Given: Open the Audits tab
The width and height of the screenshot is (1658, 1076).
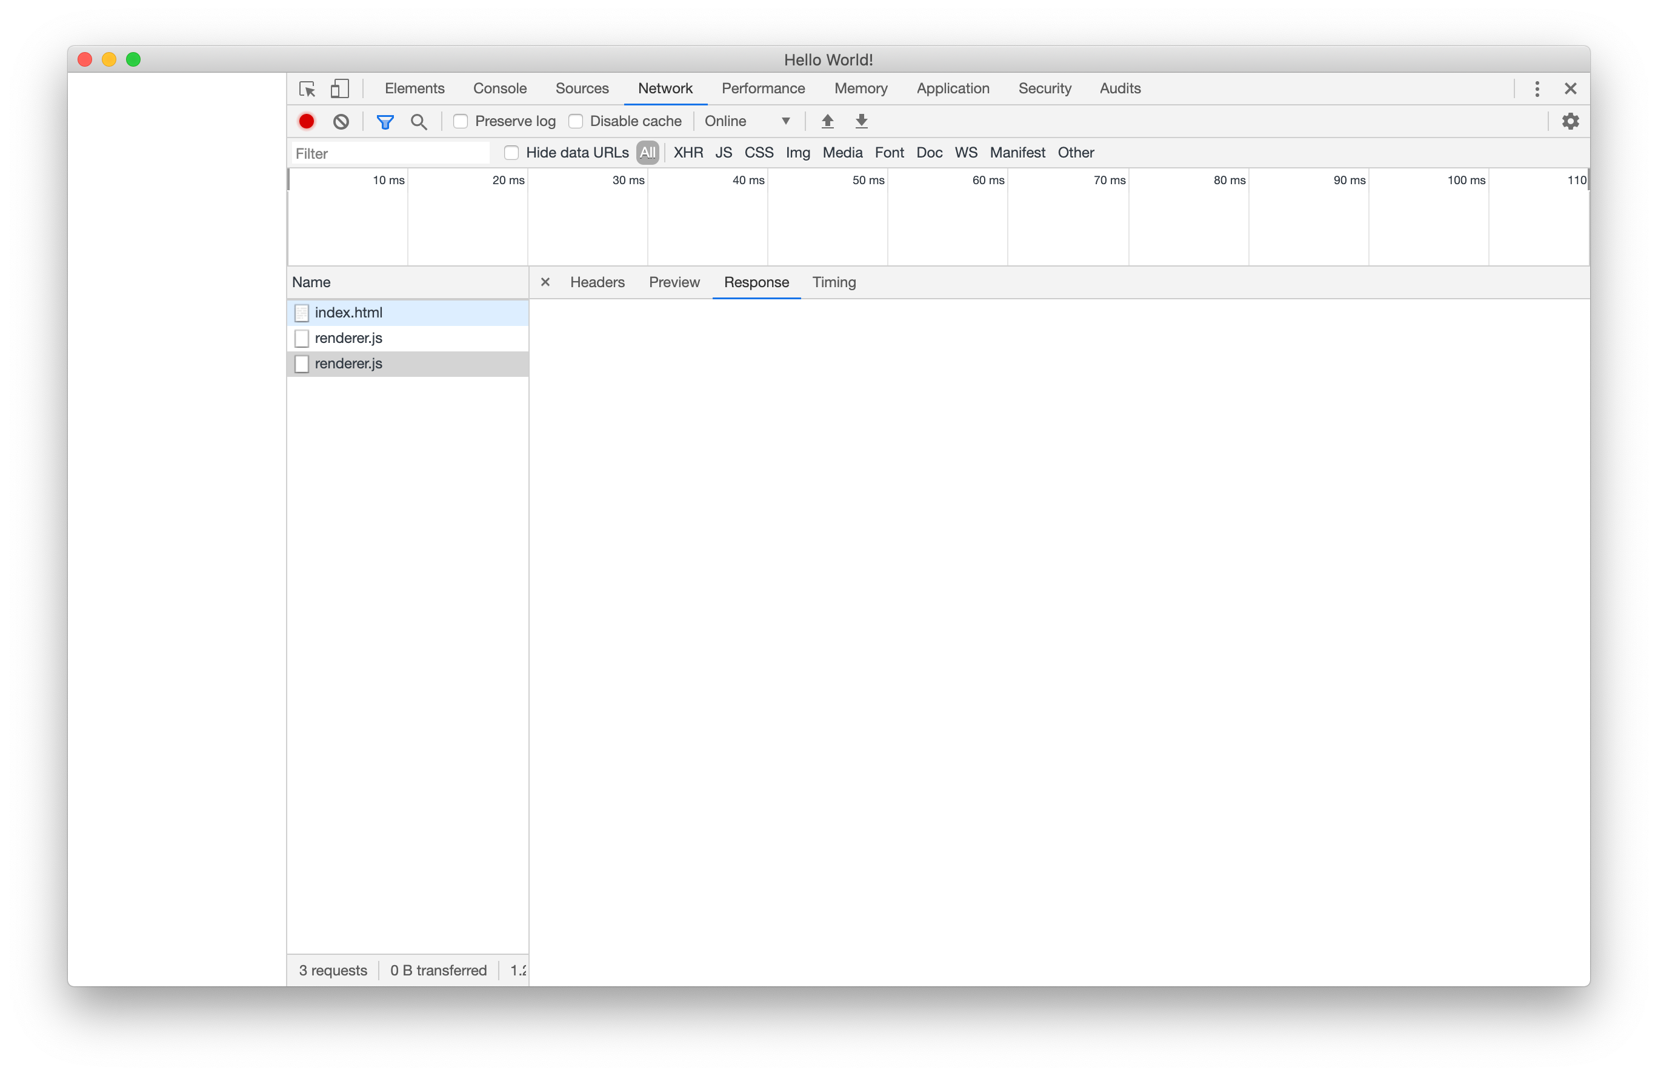Looking at the screenshot, I should (x=1120, y=88).
